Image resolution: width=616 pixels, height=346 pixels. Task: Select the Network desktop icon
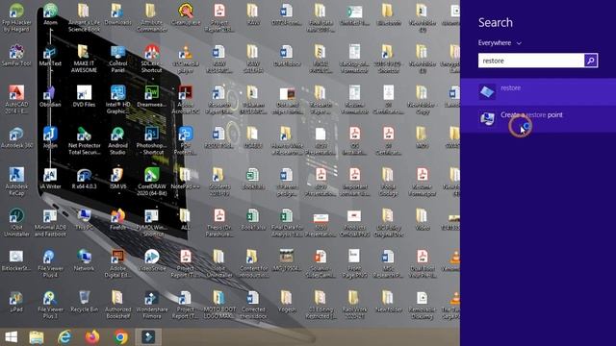coord(84,260)
